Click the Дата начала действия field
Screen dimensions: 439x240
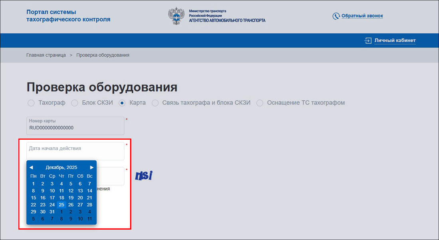(x=75, y=151)
